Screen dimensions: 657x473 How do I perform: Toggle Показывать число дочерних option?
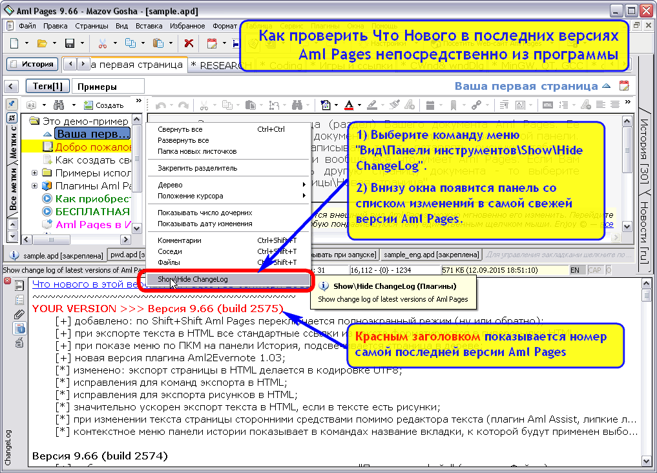coord(228,213)
